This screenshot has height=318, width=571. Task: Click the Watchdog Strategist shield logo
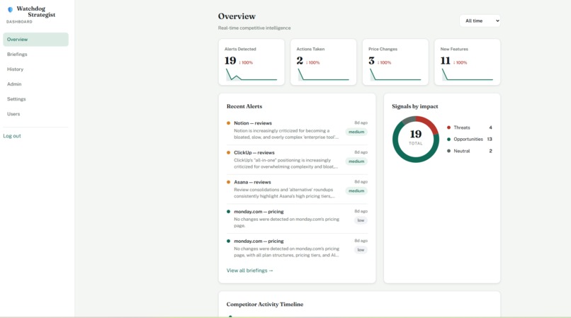click(10, 9)
